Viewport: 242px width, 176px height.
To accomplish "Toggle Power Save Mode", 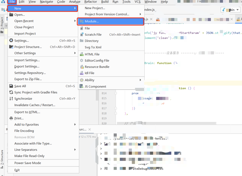I will [28, 163].
